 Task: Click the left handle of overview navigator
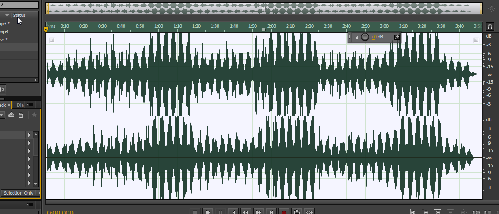coord(47,8)
